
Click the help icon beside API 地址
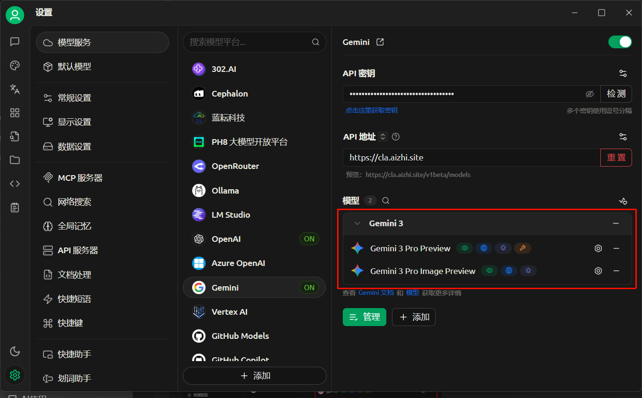[x=396, y=137]
